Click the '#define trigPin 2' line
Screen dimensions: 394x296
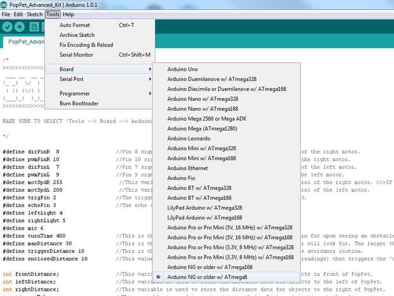coord(30,198)
